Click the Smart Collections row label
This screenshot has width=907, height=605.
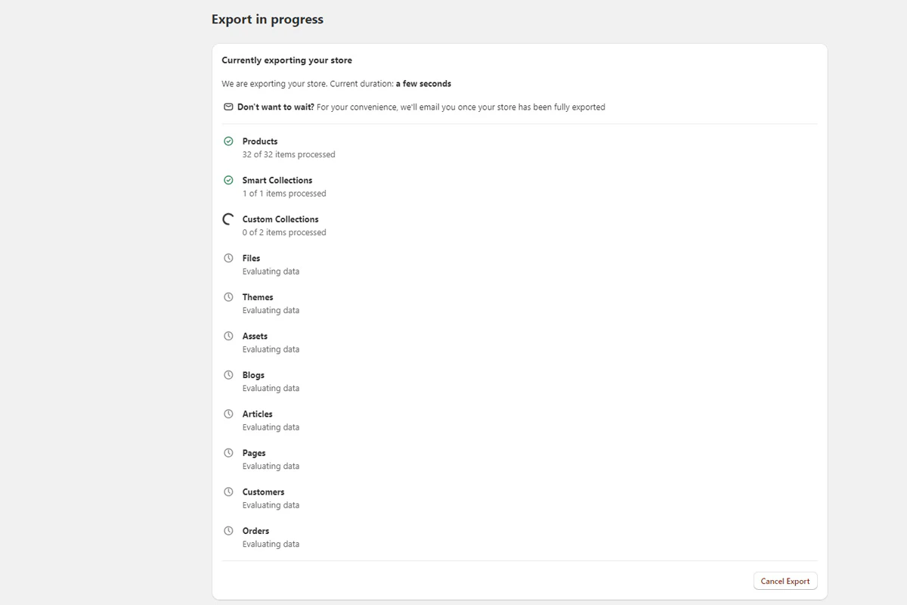click(277, 180)
